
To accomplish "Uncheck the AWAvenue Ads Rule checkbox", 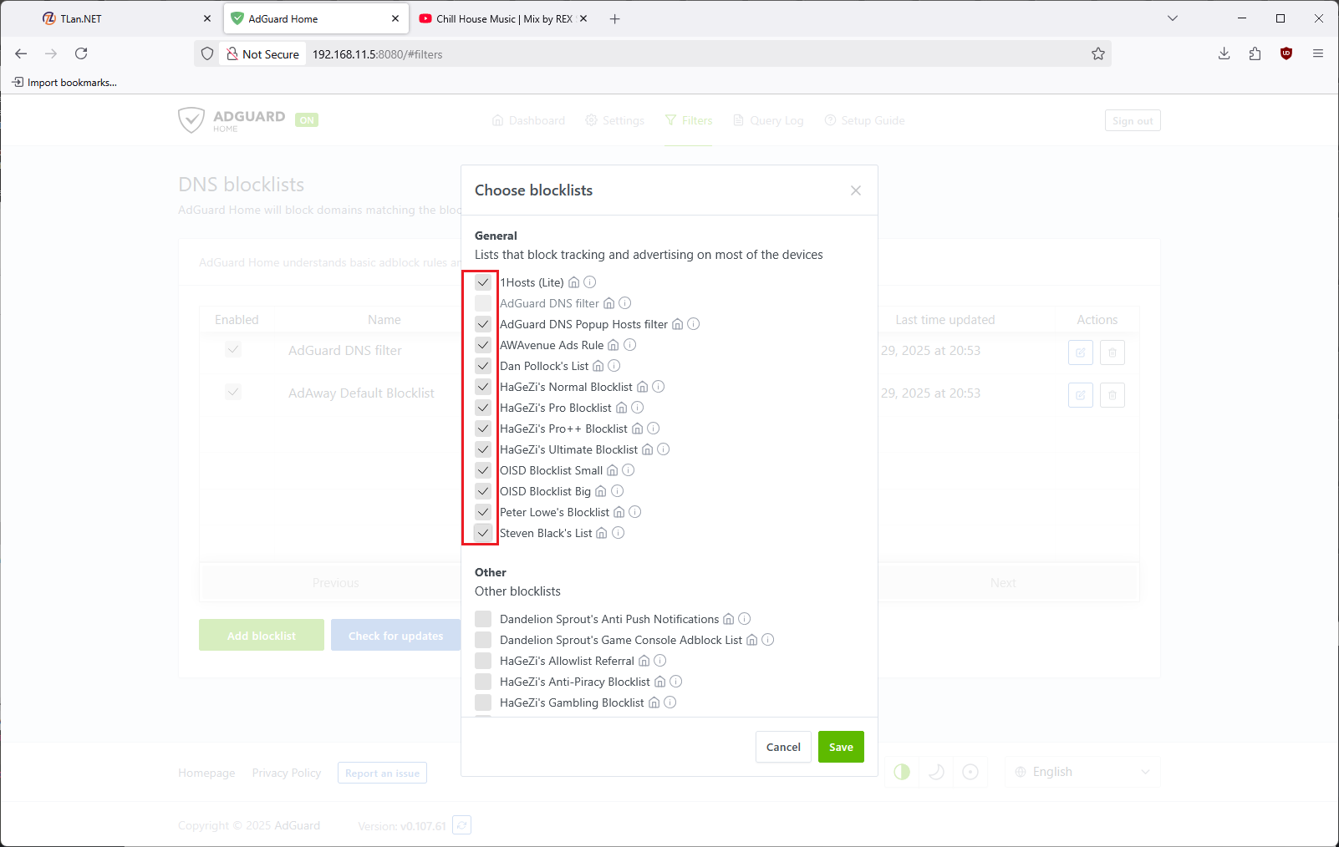I will [x=483, y=345].
